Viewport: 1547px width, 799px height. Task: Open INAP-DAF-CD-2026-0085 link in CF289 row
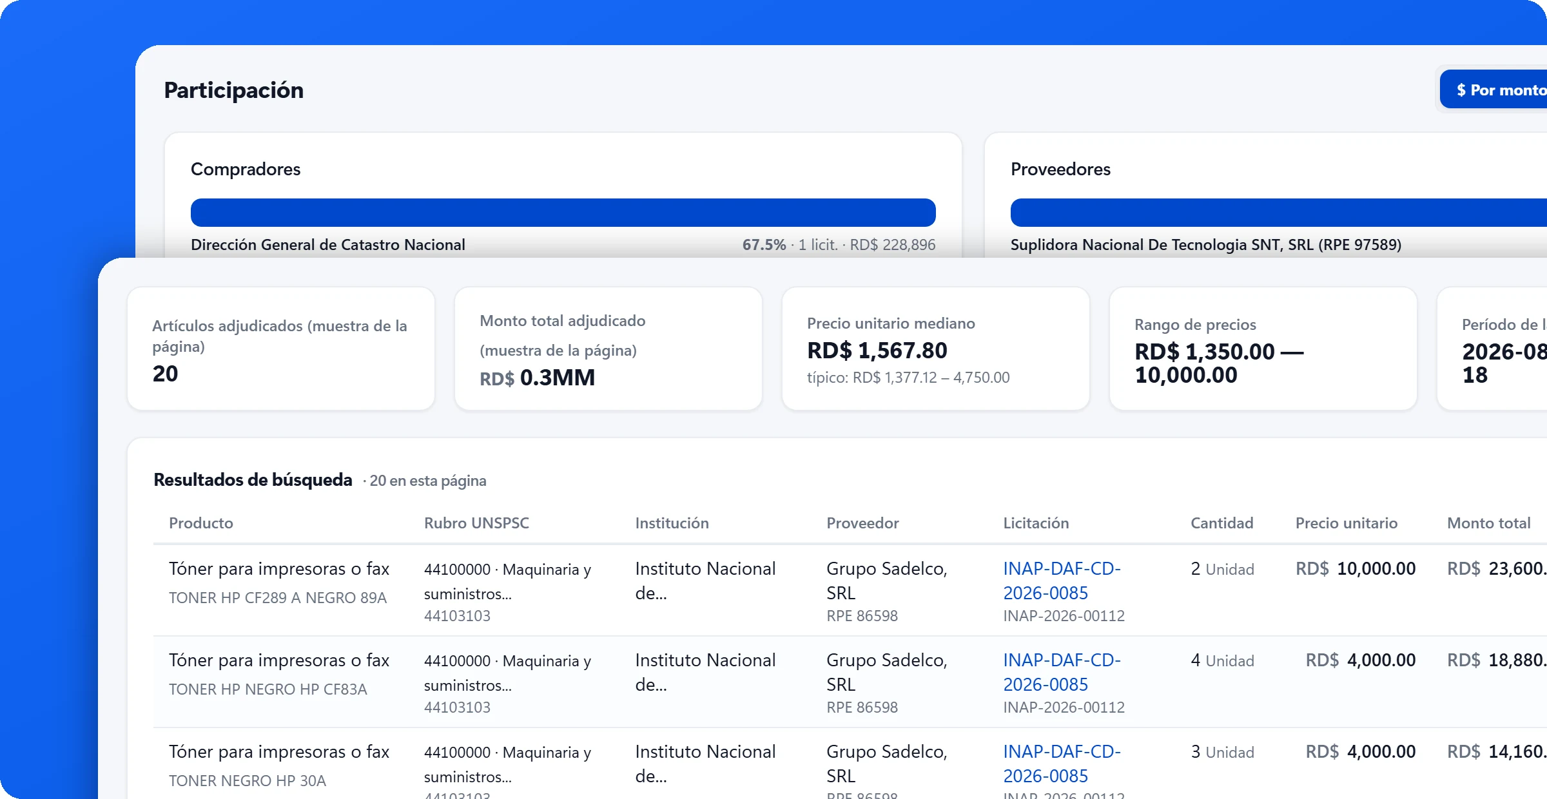1062,581
